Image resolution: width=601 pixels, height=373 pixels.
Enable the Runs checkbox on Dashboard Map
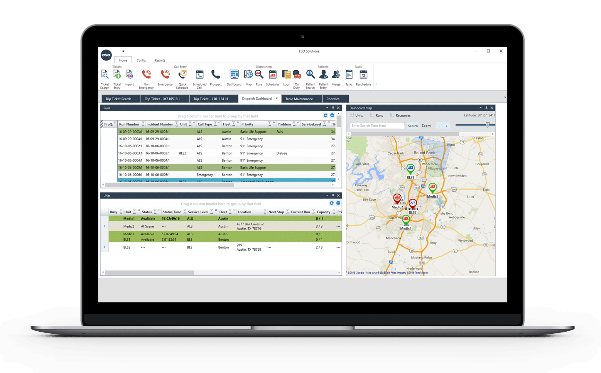click(x=372, y=115)
